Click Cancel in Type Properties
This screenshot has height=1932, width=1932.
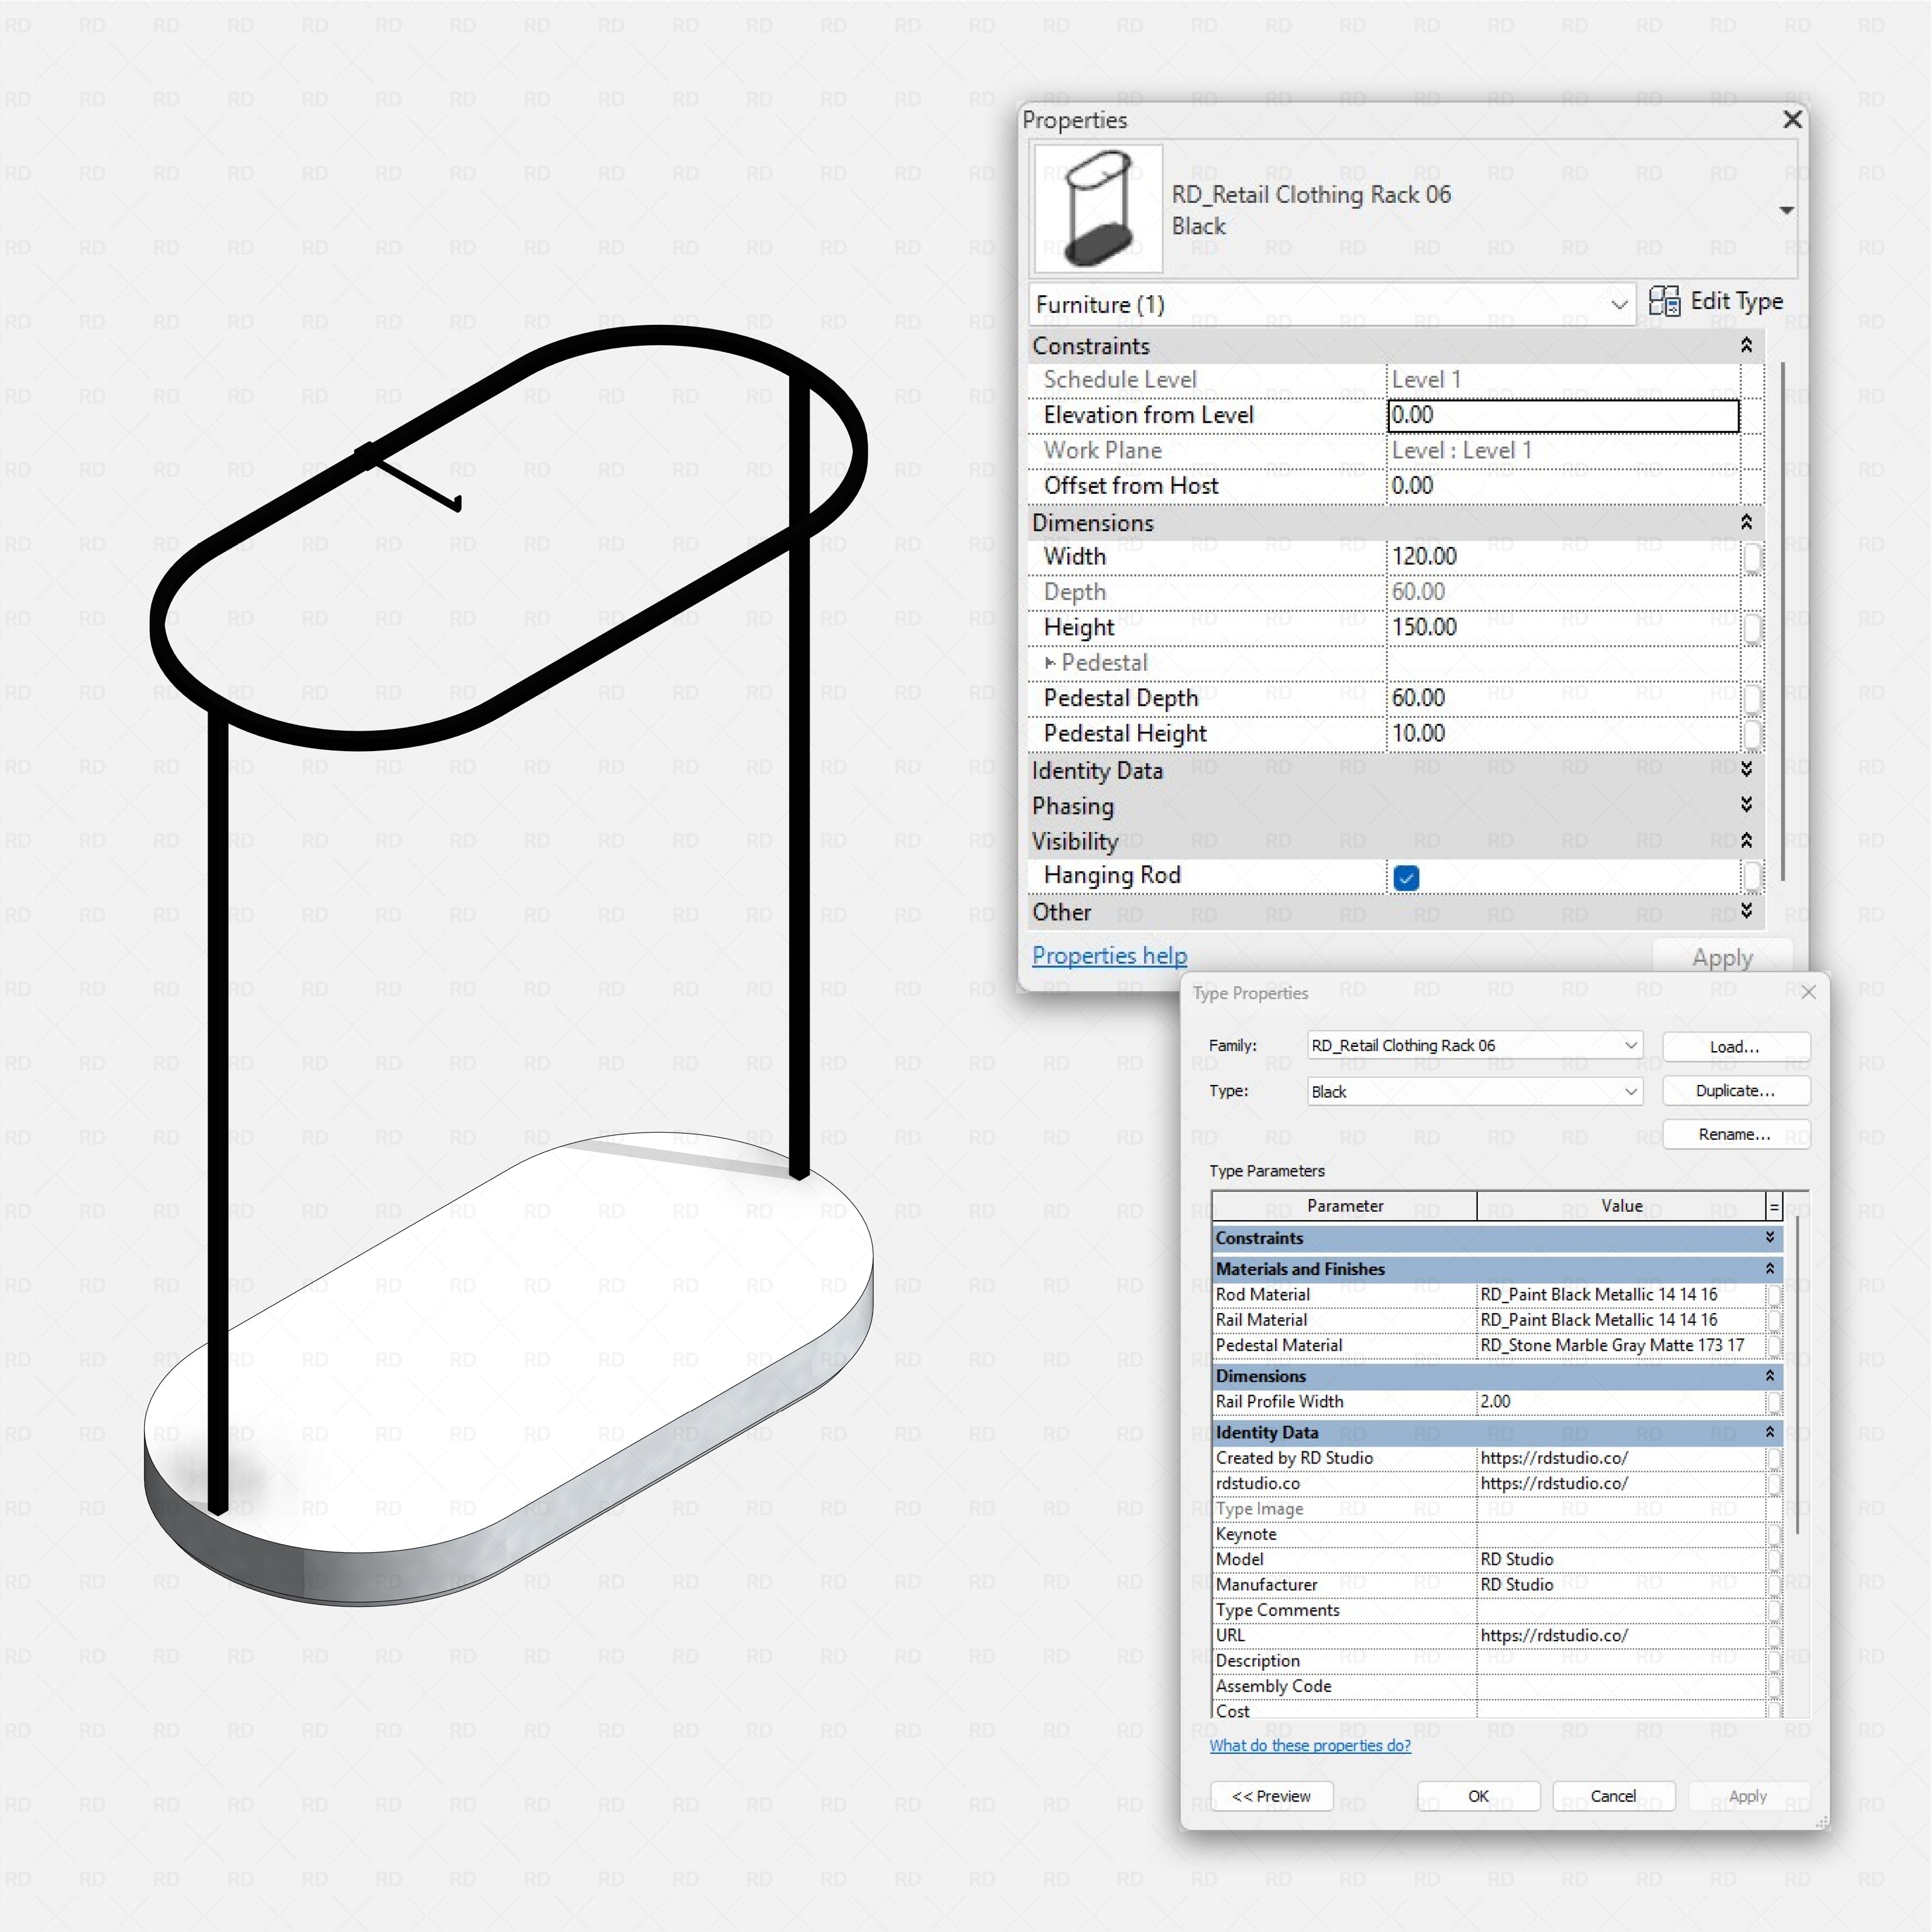point(1613,1797)
